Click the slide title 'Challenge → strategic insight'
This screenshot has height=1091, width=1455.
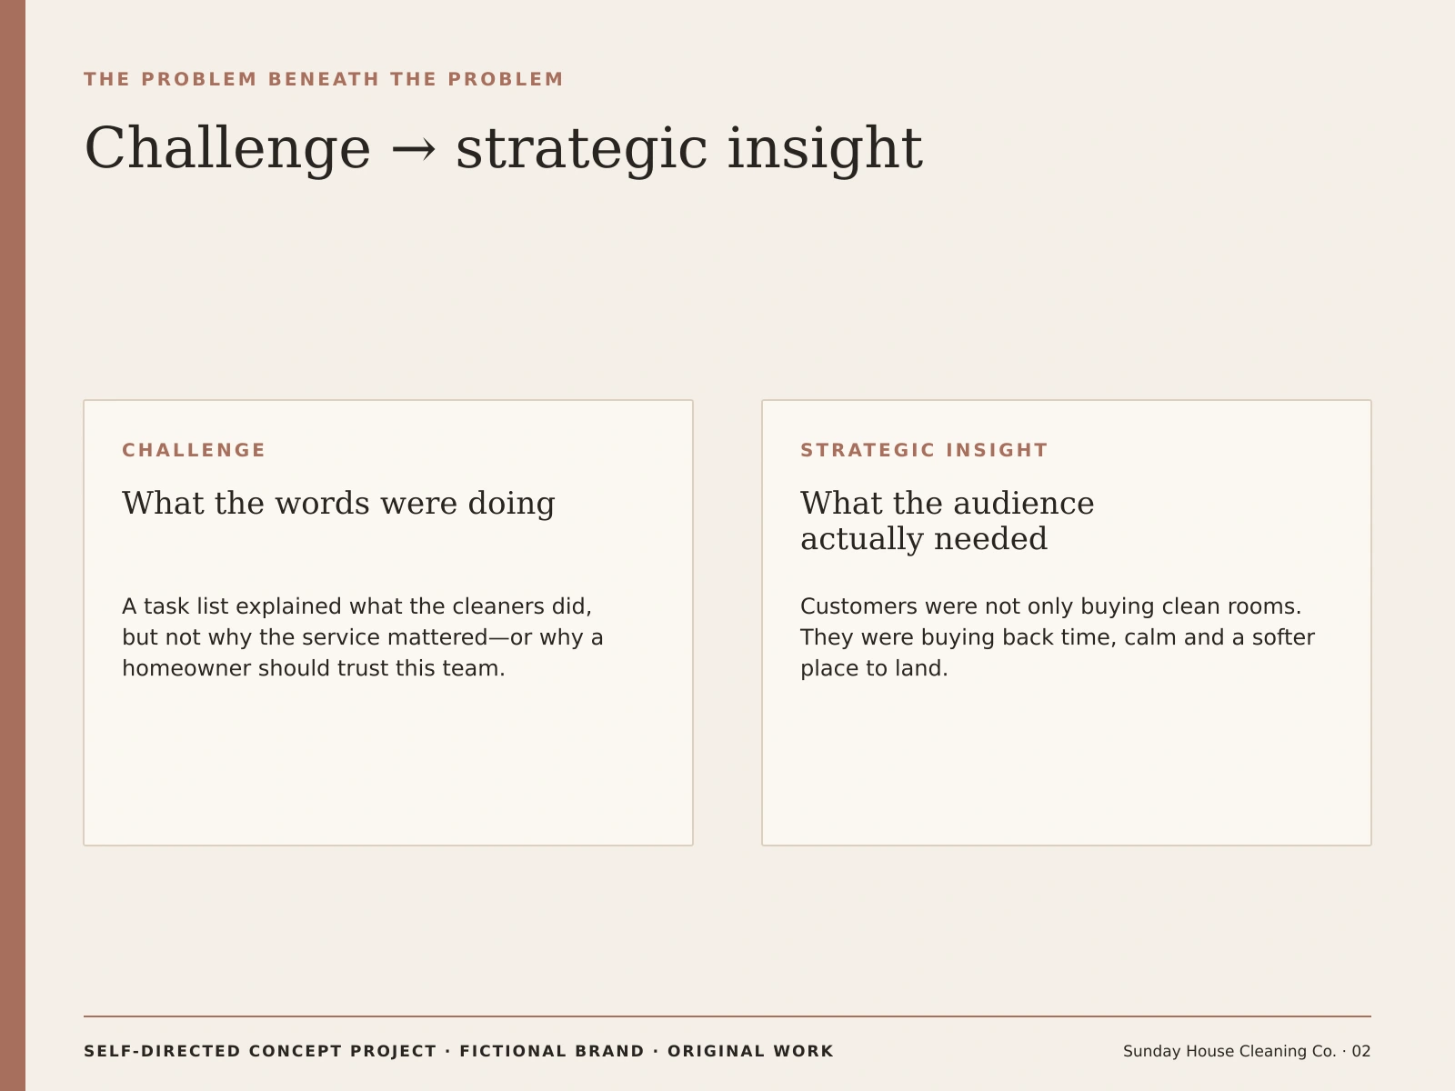pos(503,149)
